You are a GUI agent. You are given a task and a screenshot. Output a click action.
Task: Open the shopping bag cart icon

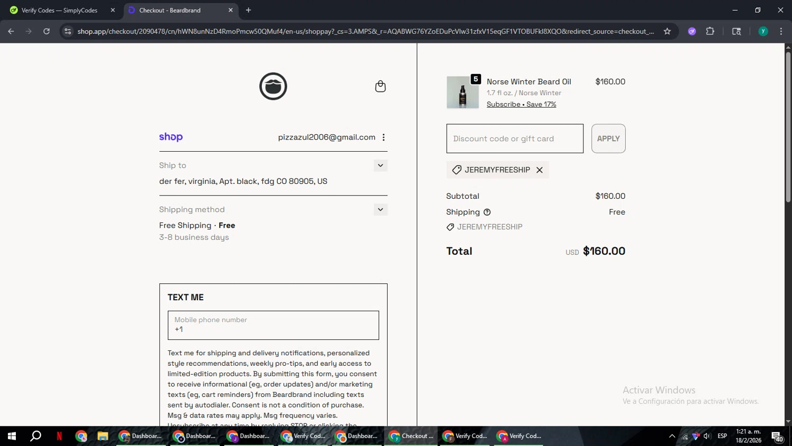click(x=380, y=86)
